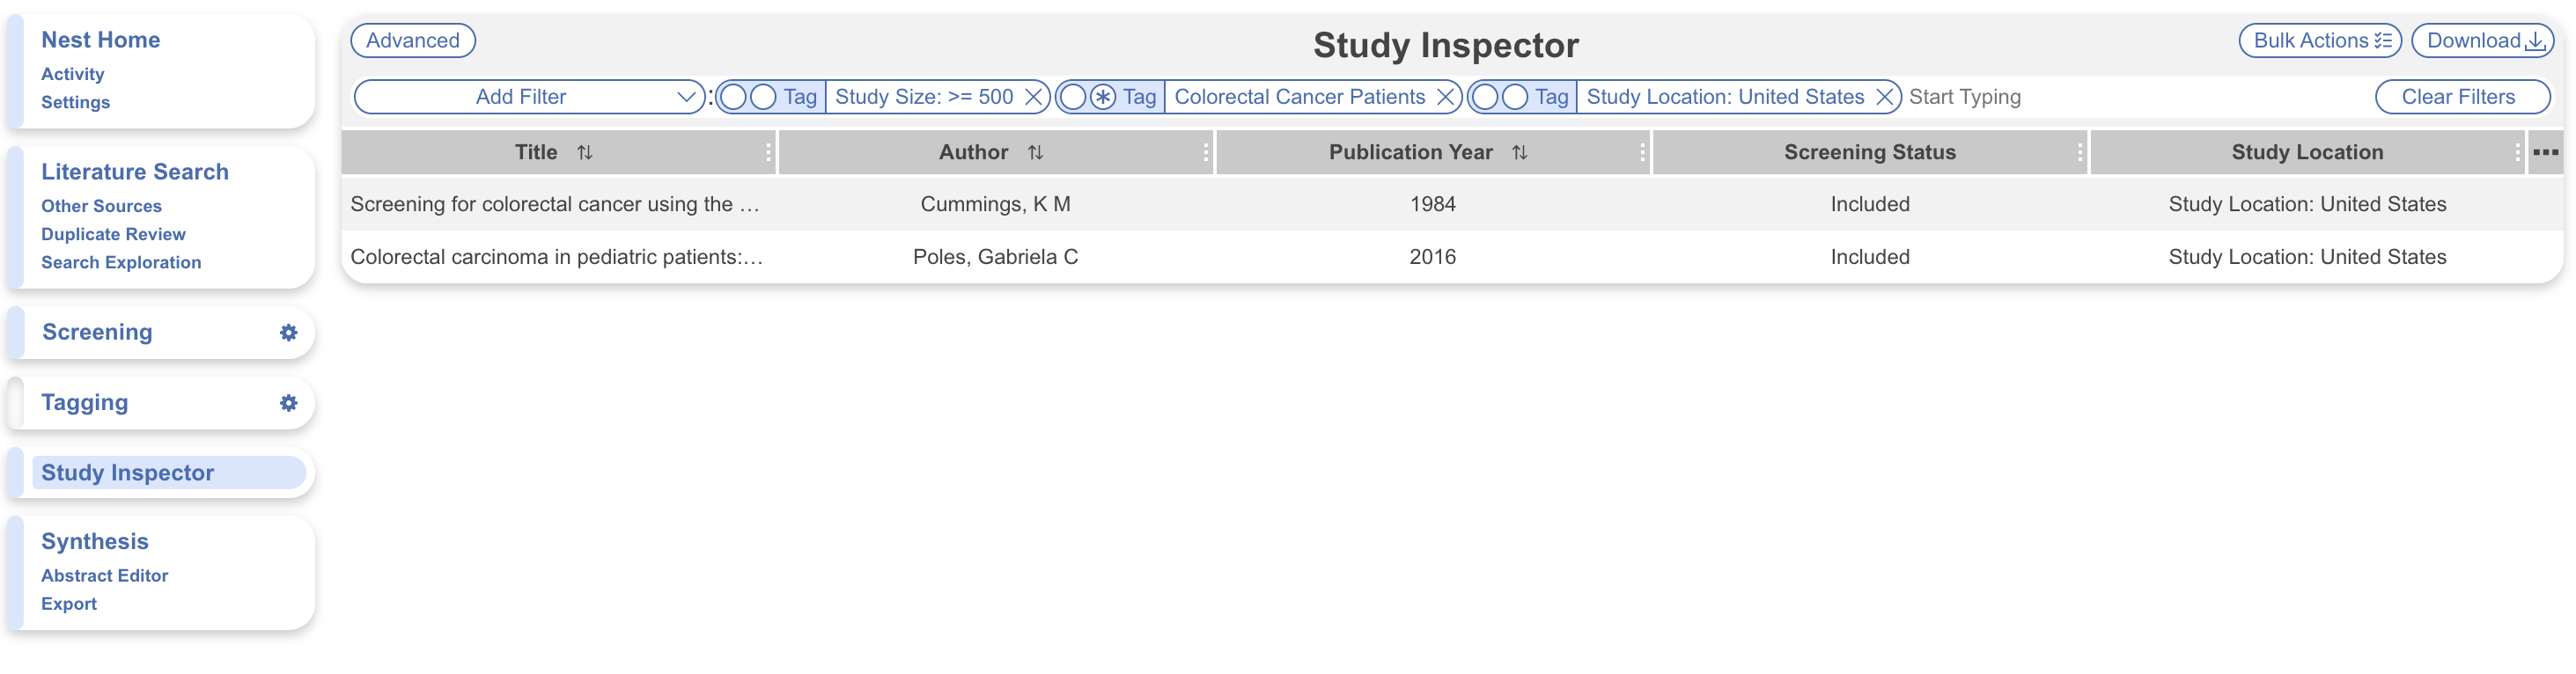Sort by Publication Year arrows icon
Screen dimensions: 2576x674
click(x=1519, y=153)
